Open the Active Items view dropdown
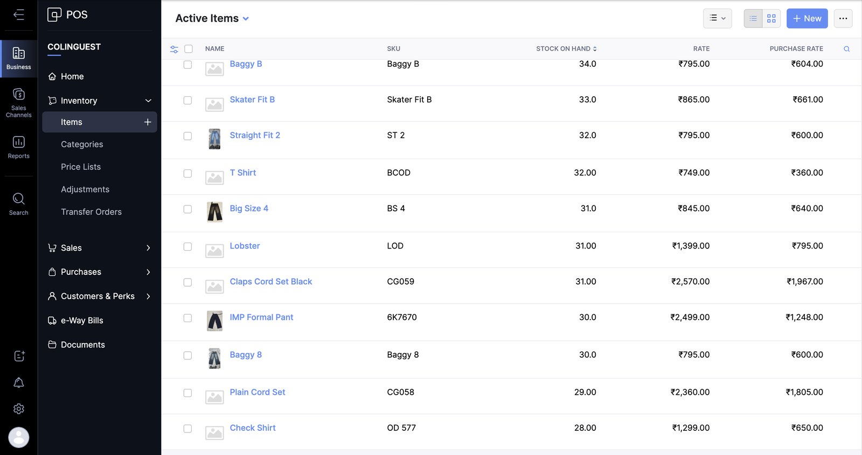This screenshot has width=862, height=455. [212, 18]
